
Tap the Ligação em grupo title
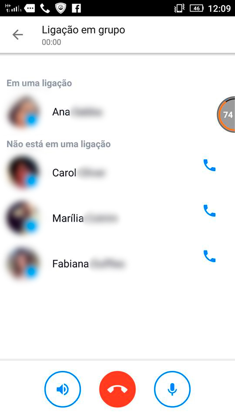pos(84,30)
